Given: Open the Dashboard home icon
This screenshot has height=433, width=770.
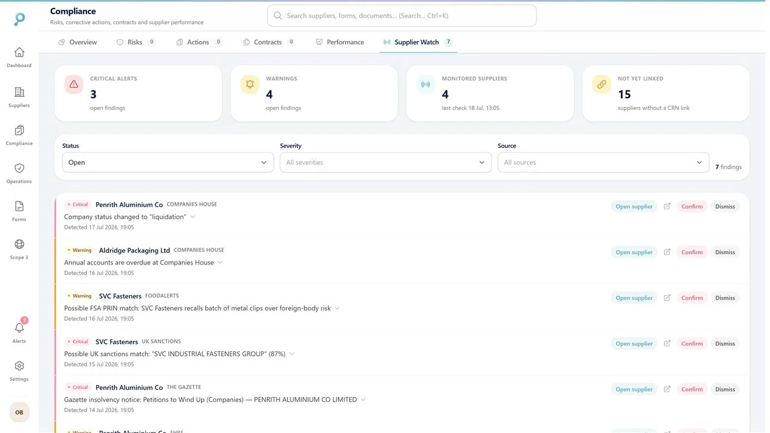Looking at the screenshot, I should point(19,52).
